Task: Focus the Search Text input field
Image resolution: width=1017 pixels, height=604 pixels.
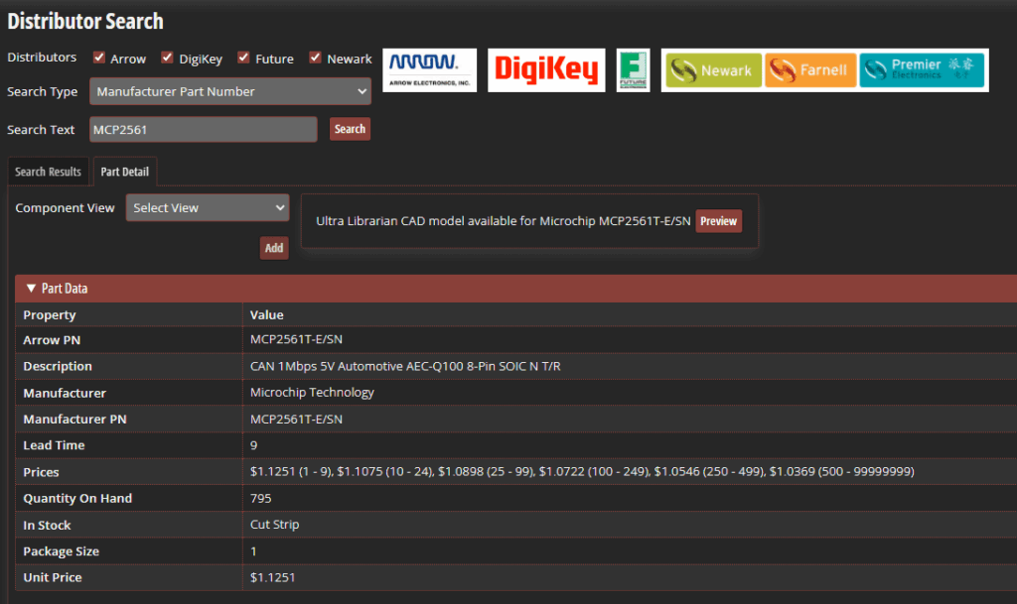Action: click(x=203, y=130)
